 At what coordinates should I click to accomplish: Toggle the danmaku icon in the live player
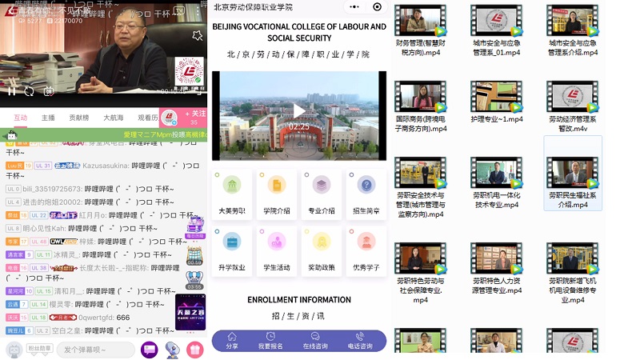pyautogui.click(x=49, y=91)
